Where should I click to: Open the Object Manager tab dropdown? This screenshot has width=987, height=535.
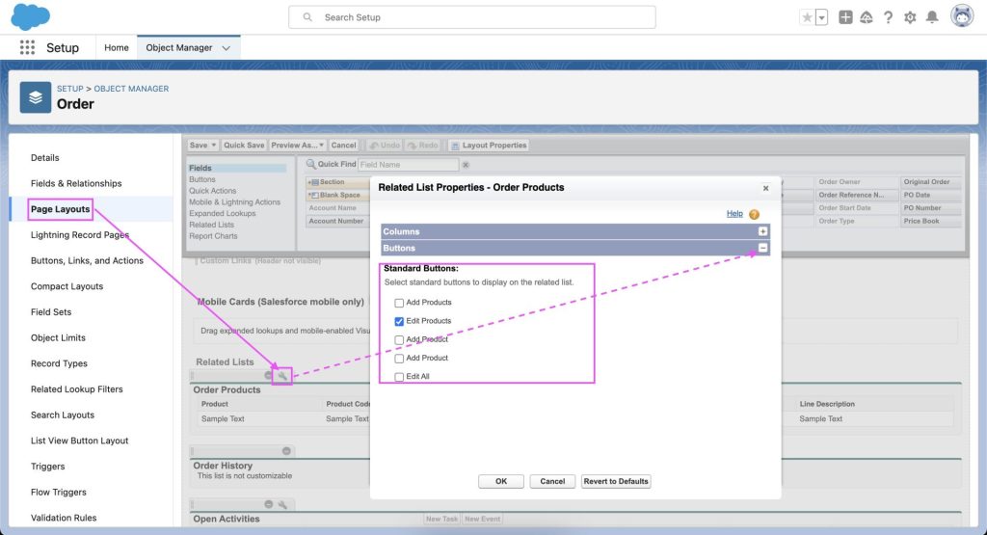click(x=227, y=47)
